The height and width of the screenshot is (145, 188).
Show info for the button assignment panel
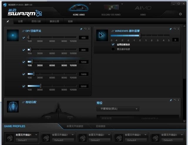tap(178, 100)
